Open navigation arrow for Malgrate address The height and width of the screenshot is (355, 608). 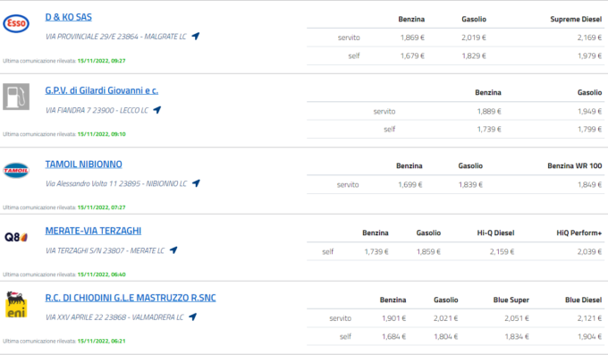point(196,36)
